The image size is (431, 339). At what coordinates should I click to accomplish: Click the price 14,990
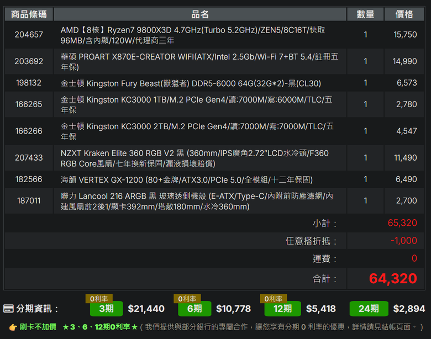tap(404, 61)
